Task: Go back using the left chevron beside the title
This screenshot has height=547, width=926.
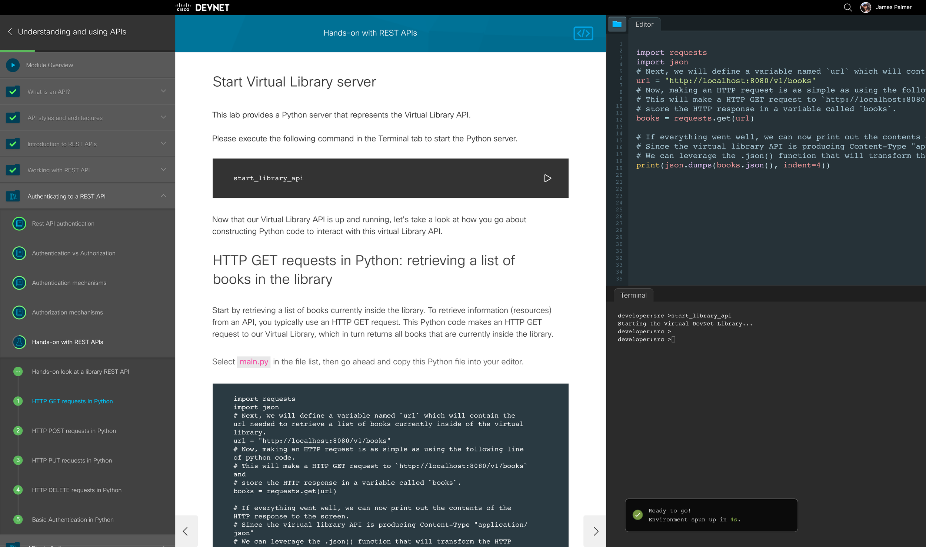Action: [x=10, y=32]
